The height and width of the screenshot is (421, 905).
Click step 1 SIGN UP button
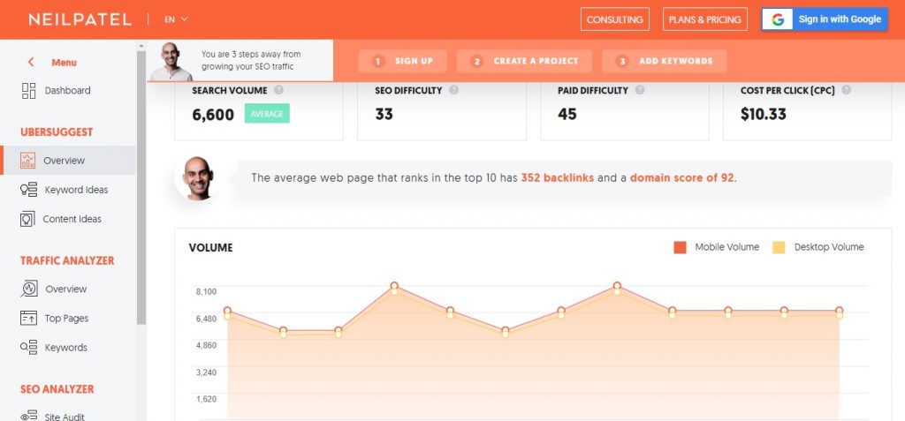[403, 61]
